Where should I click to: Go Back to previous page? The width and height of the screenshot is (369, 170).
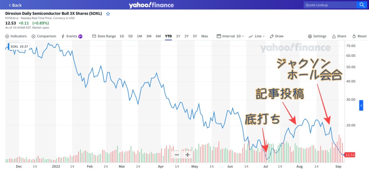coord(15,5)
